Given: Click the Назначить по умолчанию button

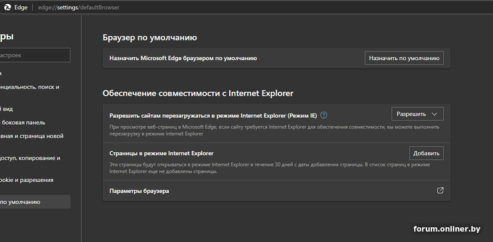Looking at the screenshot, I should point(404,58).
